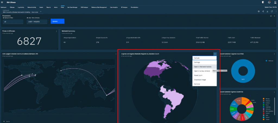Screen dimensions: 278x123
Task: Click the dashboard refresh icon
Action: pos(272,11)
